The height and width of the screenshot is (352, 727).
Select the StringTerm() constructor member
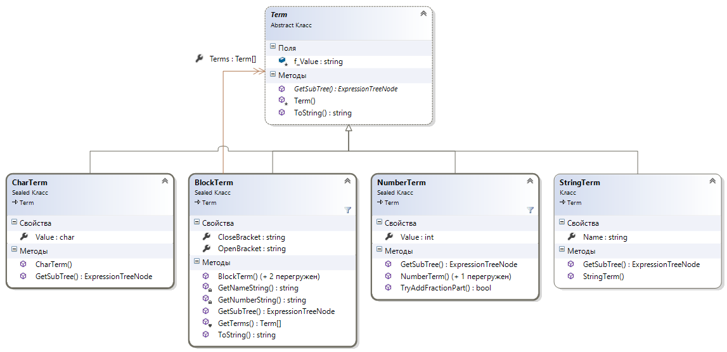coord(603,277)
